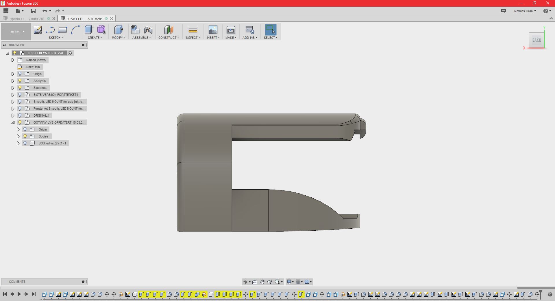This screenshot has height=301, width=555.
Task: Open the timeline settings gear
Action: click(x=550, y=294)
